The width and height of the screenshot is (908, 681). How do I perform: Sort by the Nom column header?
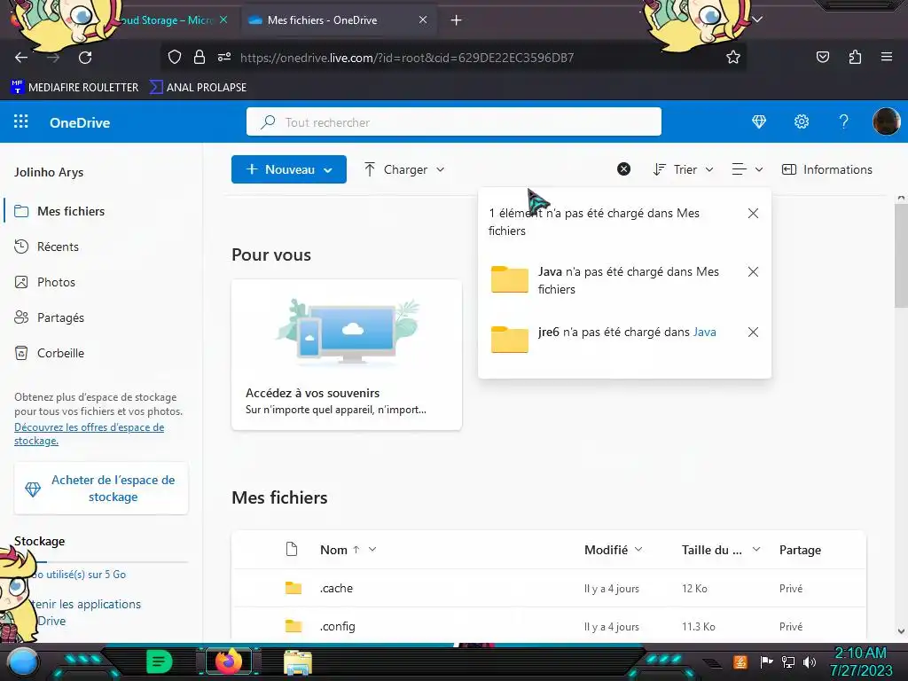point(333,550)
